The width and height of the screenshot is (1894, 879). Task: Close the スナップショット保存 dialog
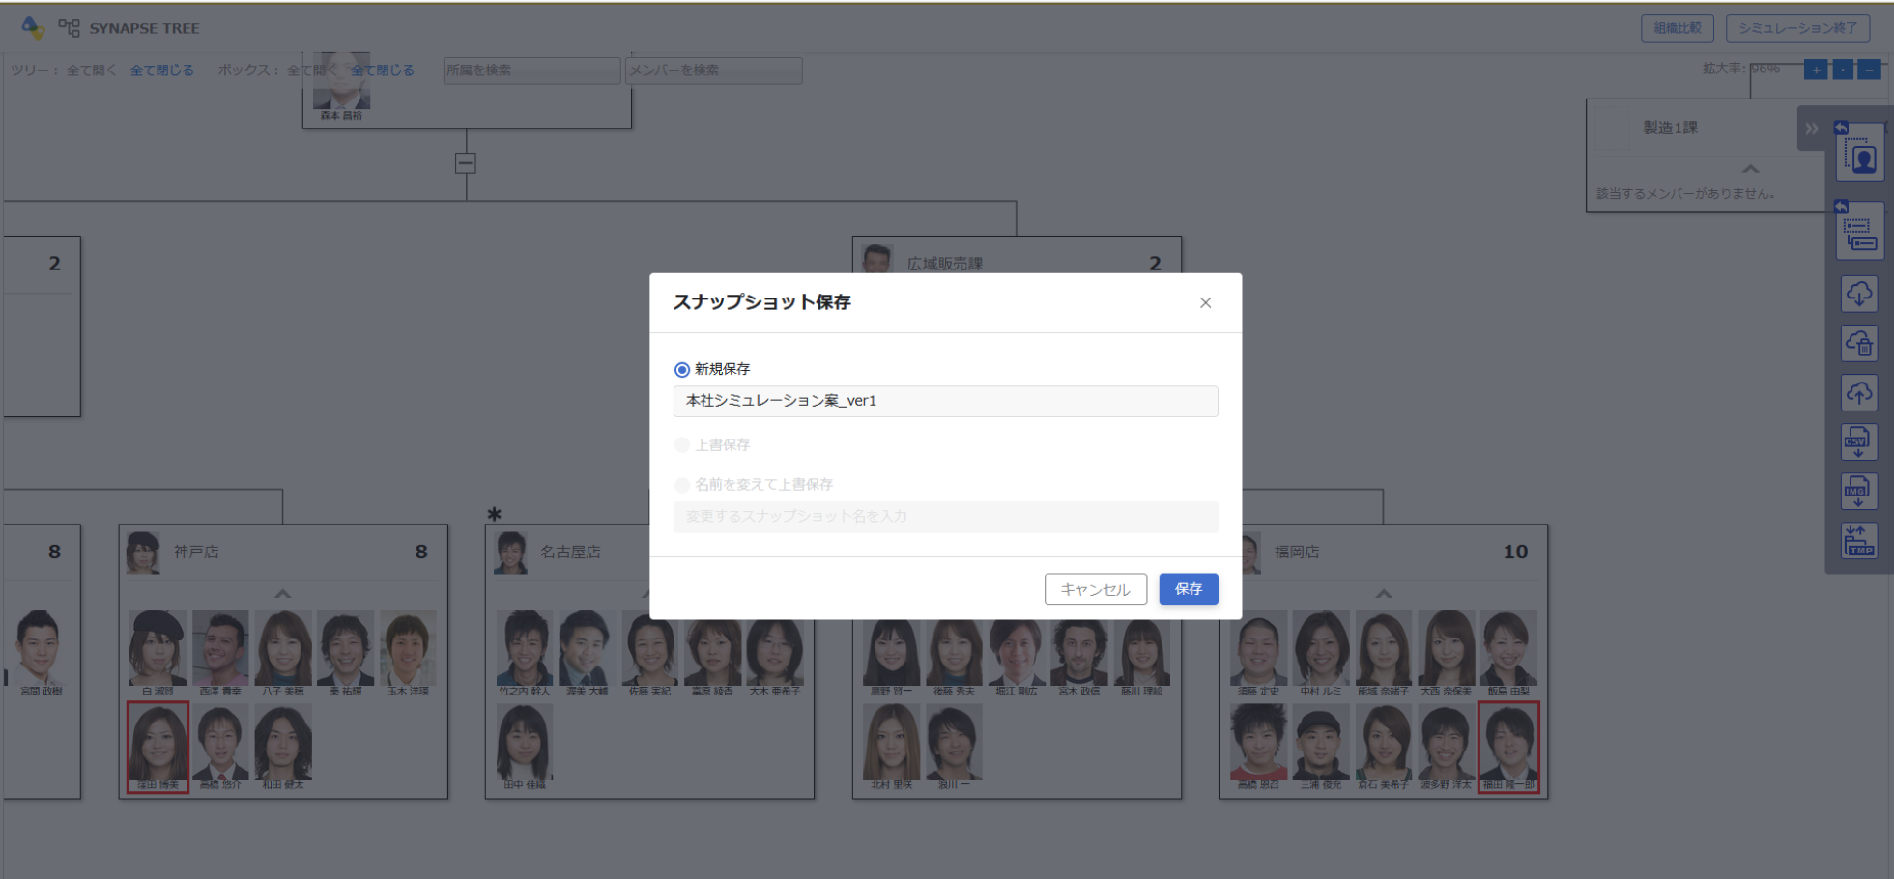(1205, 302)
